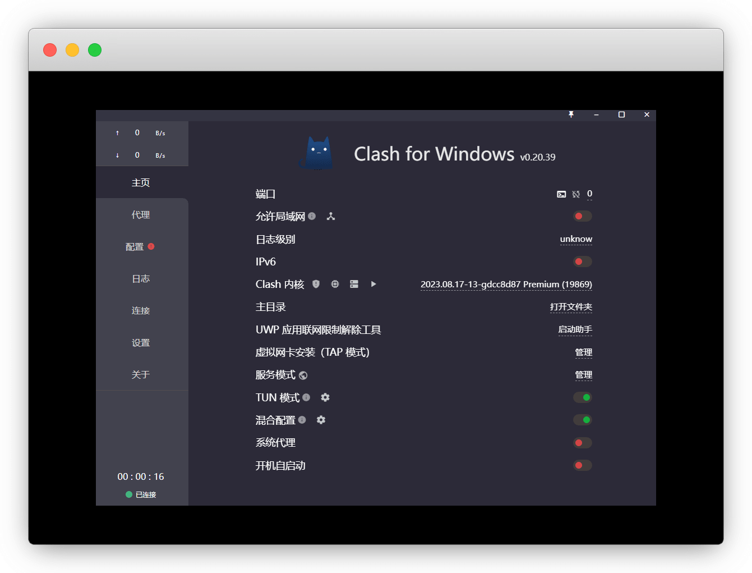752x573 pixels.
Task: Click the download speed 0 B/s readout
Action: coord(141,155)
